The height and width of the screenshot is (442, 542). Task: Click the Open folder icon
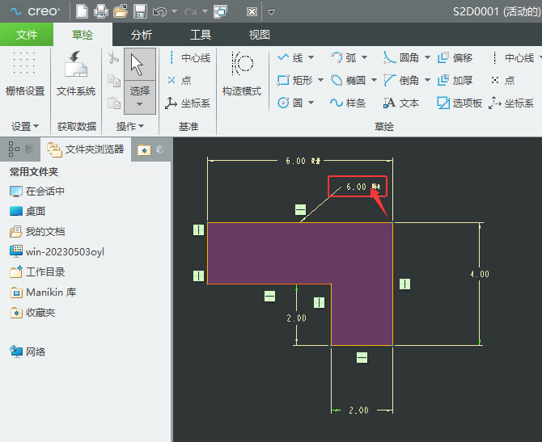pos(121,11)
